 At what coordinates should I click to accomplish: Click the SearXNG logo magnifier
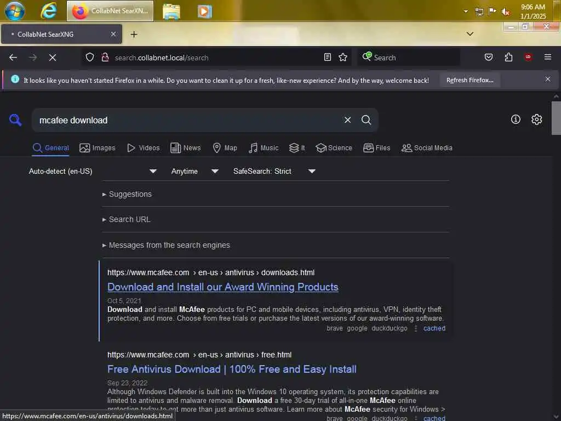[15, 120]
